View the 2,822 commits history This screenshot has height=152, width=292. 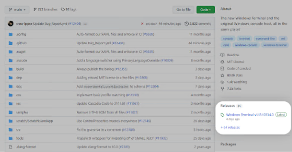pos(198,24)
